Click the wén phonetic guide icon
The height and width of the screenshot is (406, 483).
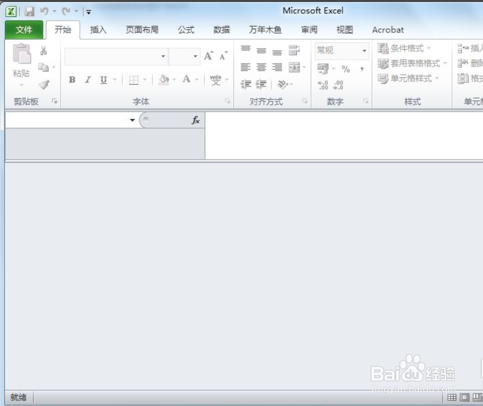pos(215,80)
